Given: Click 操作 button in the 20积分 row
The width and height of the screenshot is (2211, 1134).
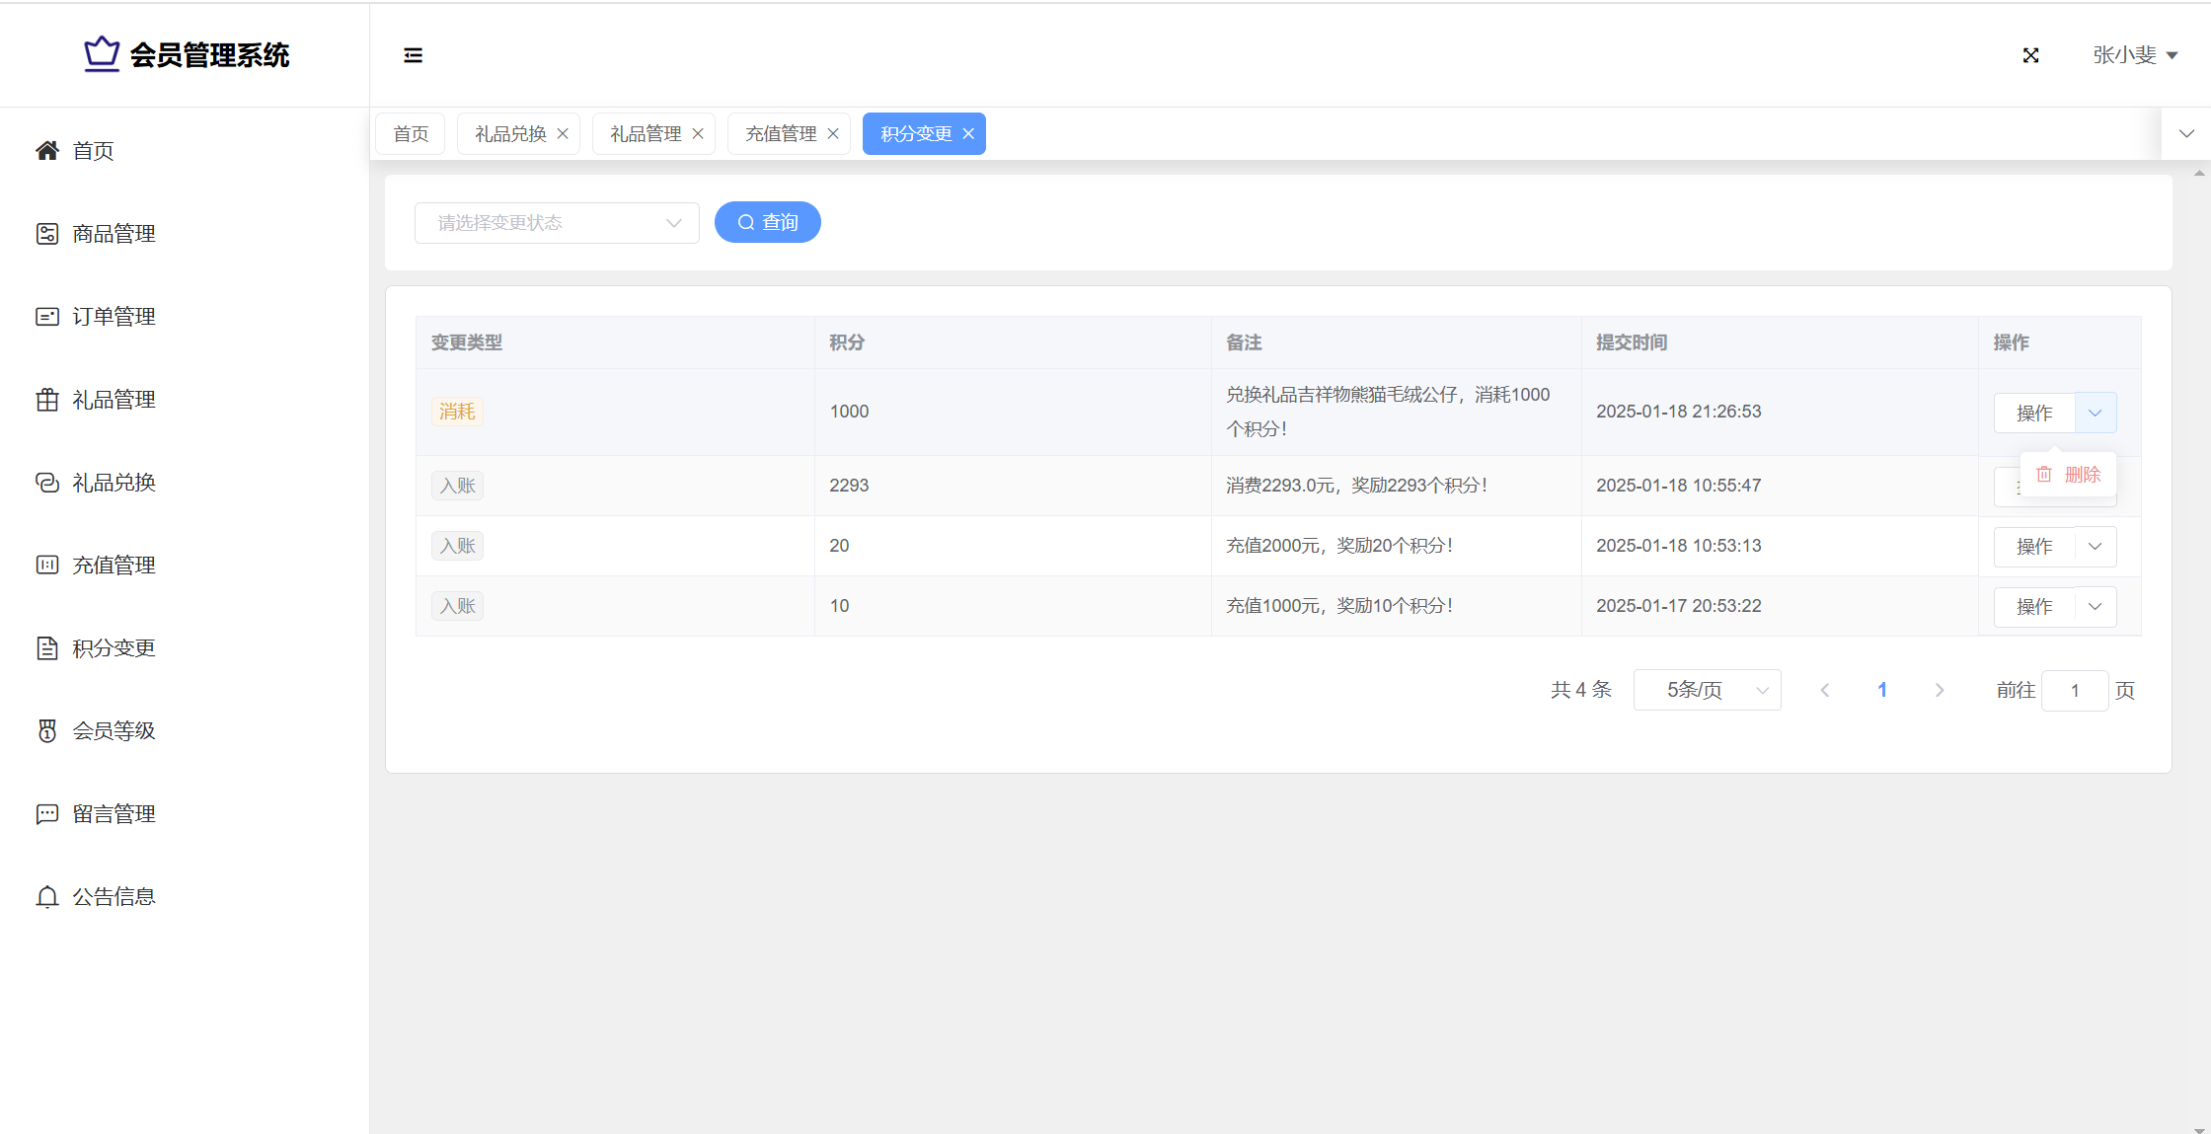Looking at the screenshot, I should [2033, 546].
